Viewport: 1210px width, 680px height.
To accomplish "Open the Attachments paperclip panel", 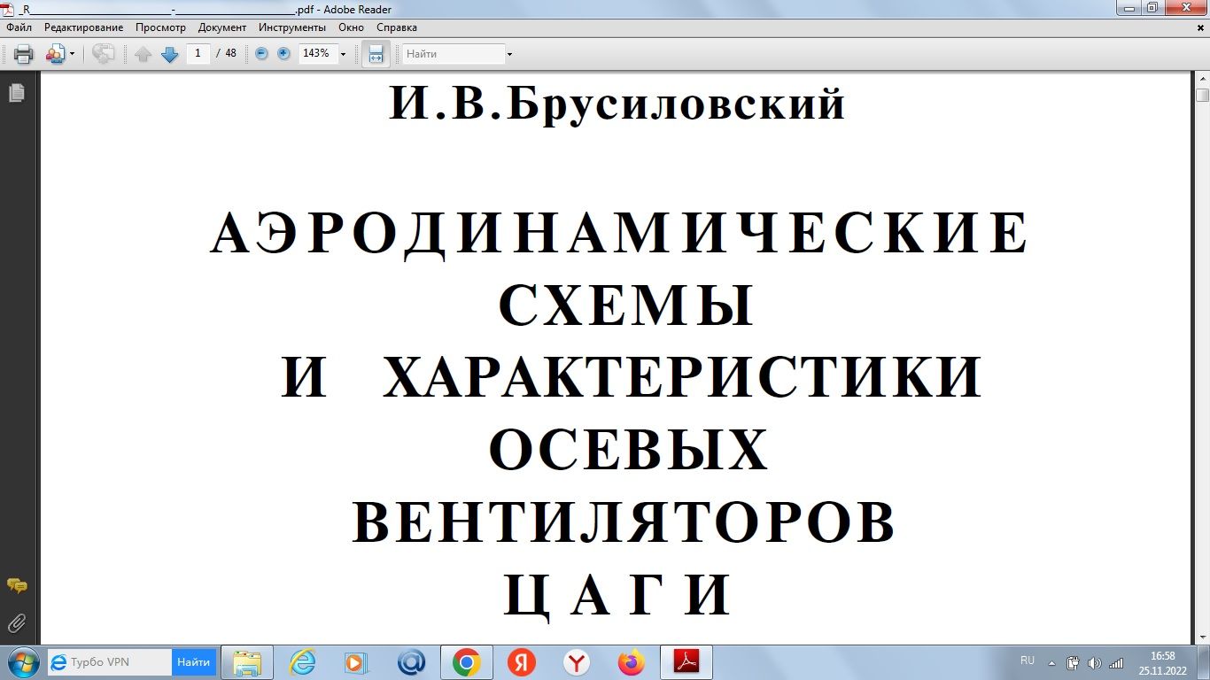I will pos(16,623).
